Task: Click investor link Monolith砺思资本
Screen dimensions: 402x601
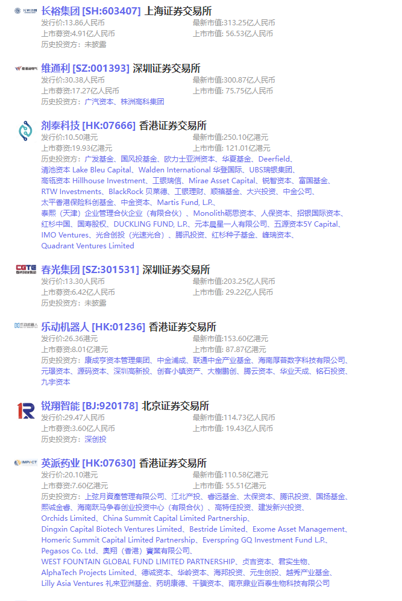Action: (224, 213)
